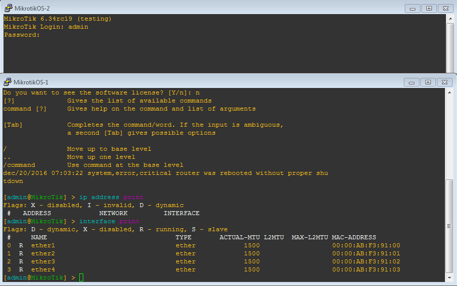This screenshot has width=457, height=286.
Task: Click MAC address 00:00:AB:F3:91:03
Action: pyautogui.click(x=366, y=269)
